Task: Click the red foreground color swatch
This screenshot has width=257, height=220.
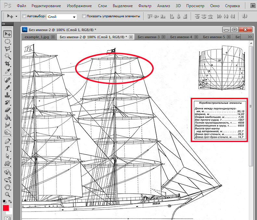Action: tap(6, 208)
